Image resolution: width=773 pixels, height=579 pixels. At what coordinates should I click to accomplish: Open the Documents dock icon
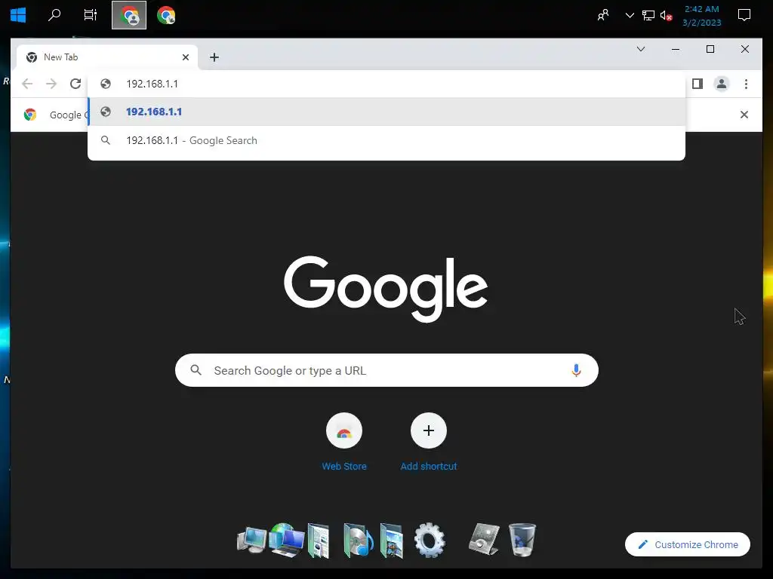[319, 541]
